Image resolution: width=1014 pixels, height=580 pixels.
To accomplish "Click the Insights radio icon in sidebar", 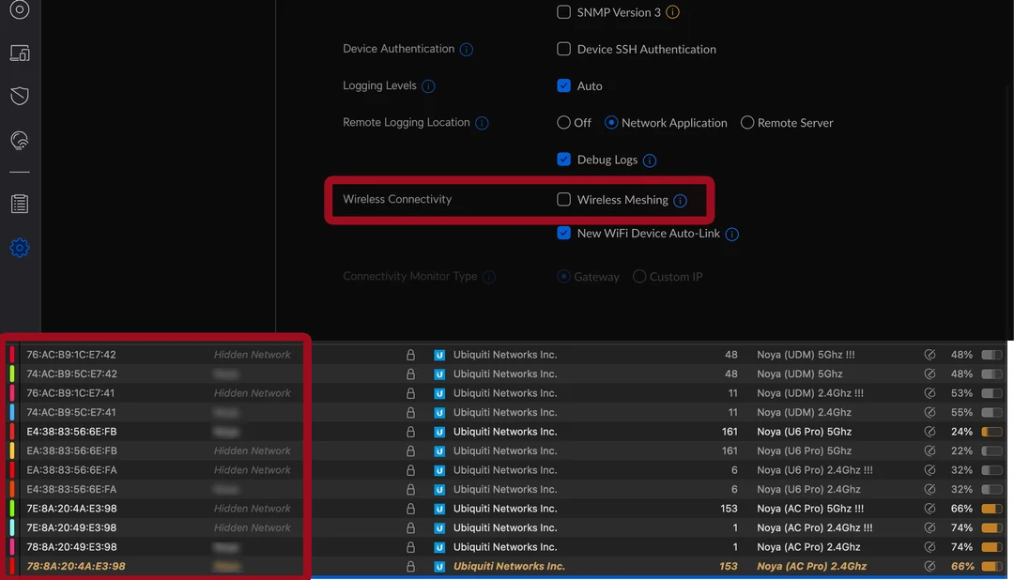I will [x=20, y=139].
